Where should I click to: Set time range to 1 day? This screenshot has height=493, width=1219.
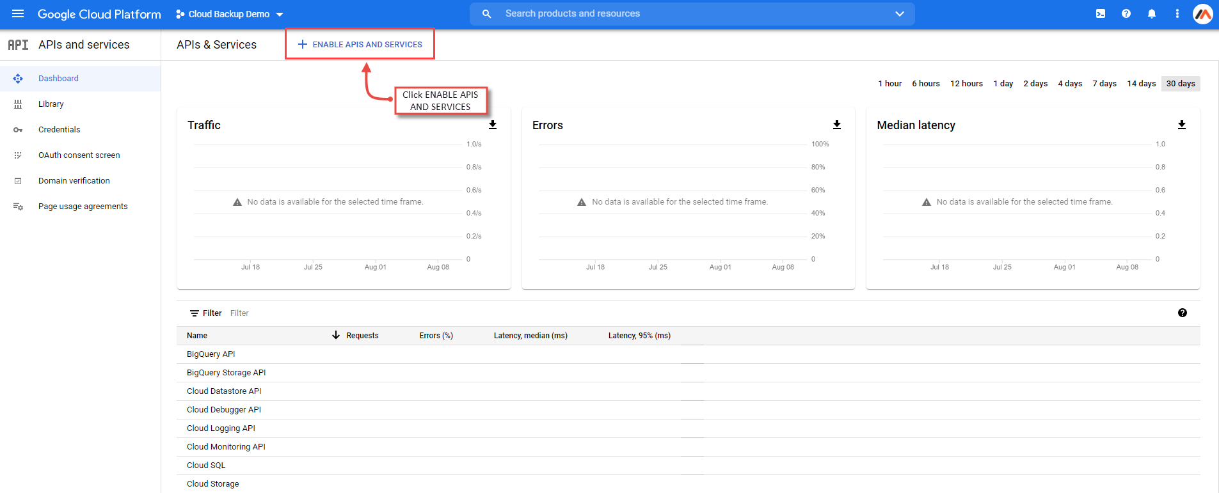coord(1003,84)
